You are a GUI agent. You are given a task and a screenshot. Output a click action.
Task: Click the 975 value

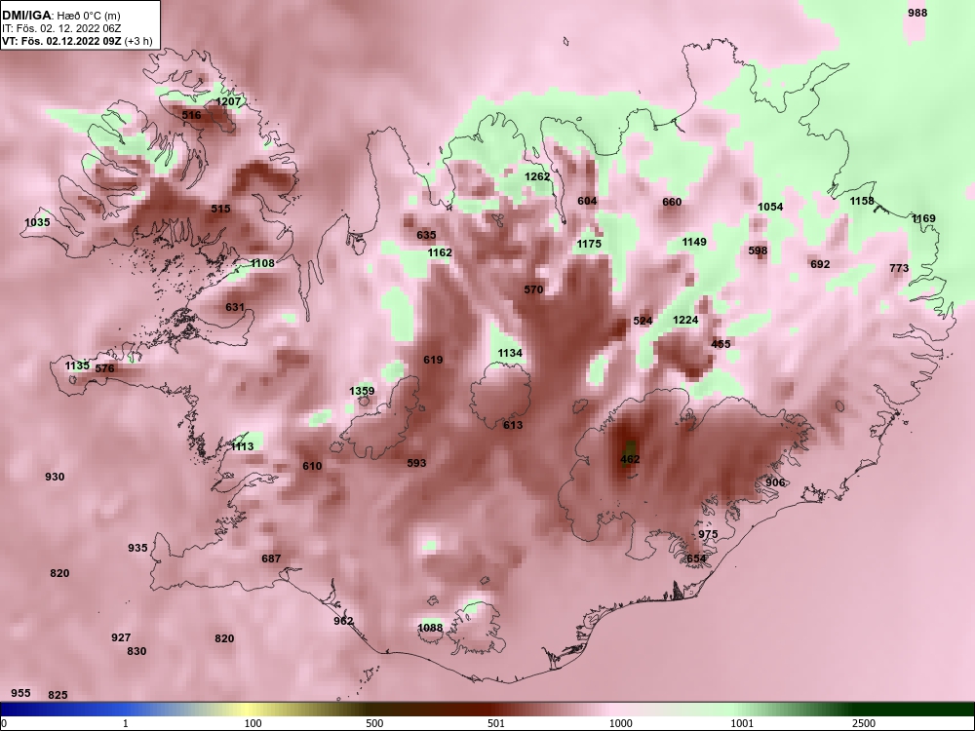click(x=708, y=534)
